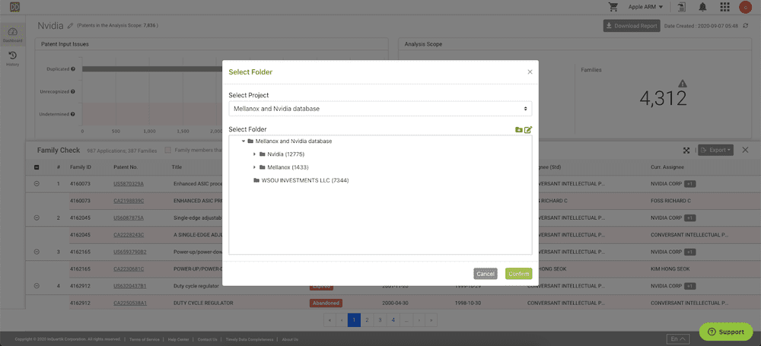Image resolution: width=761 pixels, height=346 pixels.
Task: Go to last page of results
Action: pyautogui.click(x=431, y=320)
